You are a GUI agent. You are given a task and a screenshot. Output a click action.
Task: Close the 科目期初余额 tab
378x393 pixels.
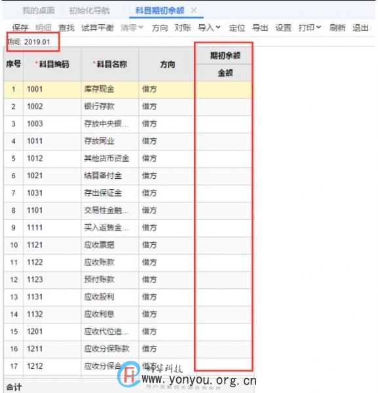pyautogui.click(x=194, y=10)
